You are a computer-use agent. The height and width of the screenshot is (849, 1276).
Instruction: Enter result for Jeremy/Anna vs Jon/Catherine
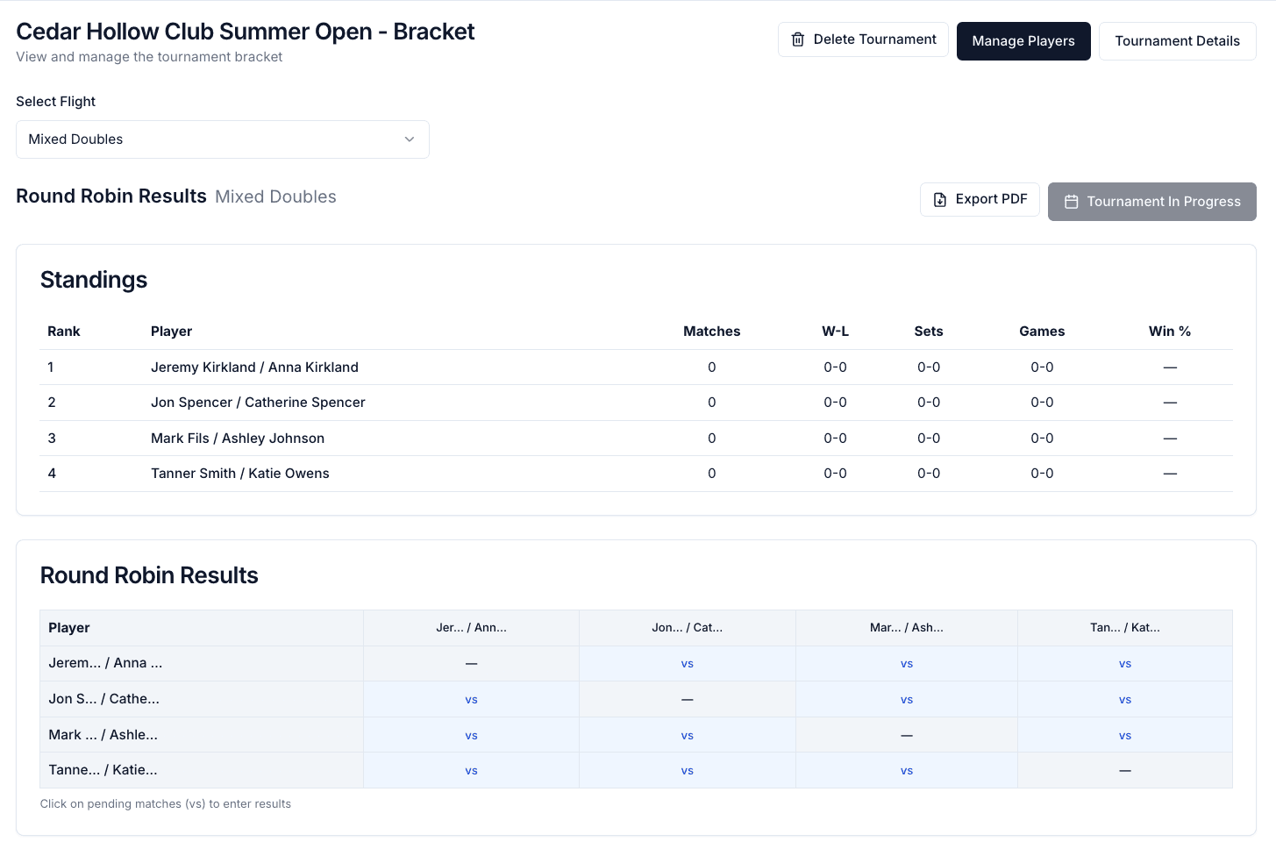pos(688,664)
